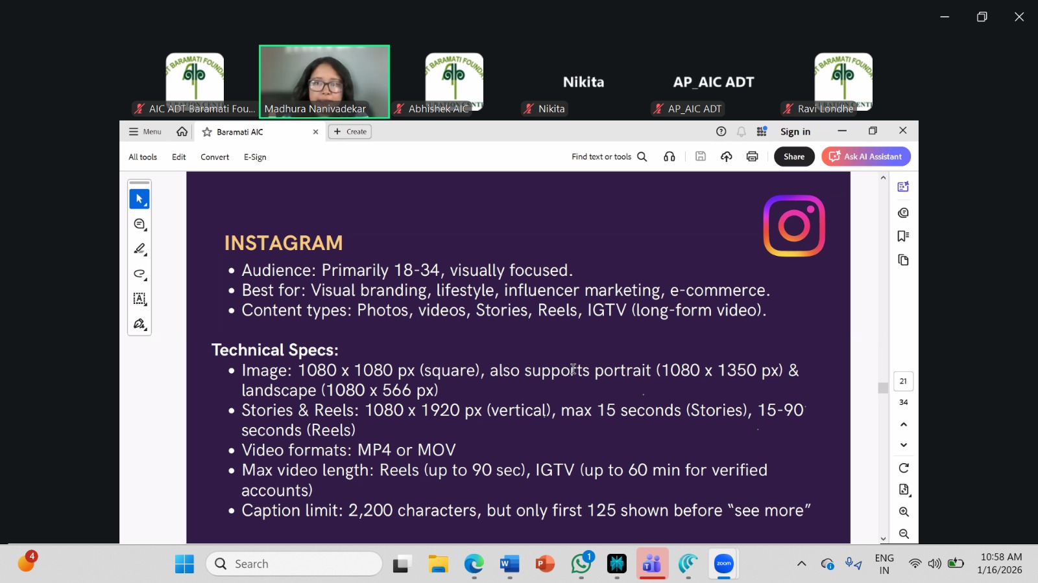Show hidden system tray icons

(801, 564)
